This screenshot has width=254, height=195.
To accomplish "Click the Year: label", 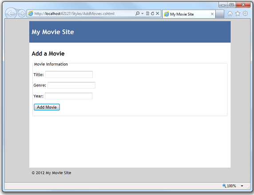I will coord(38,96).
